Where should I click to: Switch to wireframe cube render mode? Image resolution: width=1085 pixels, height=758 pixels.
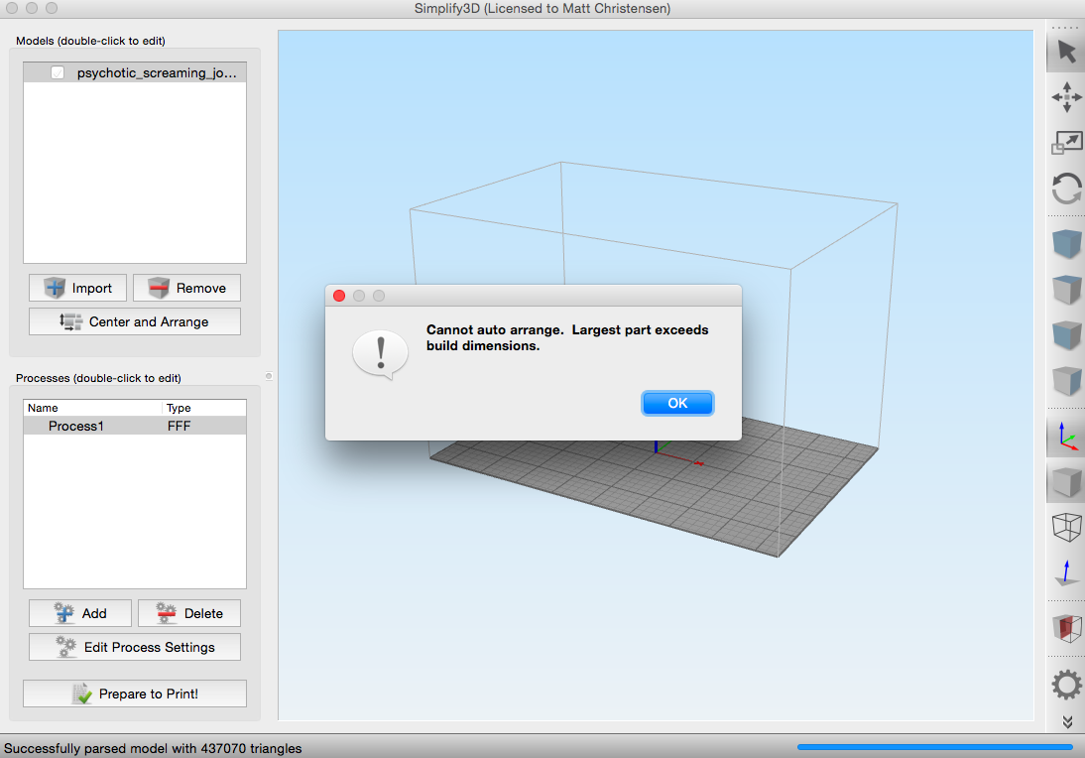tap(1066, 528)
